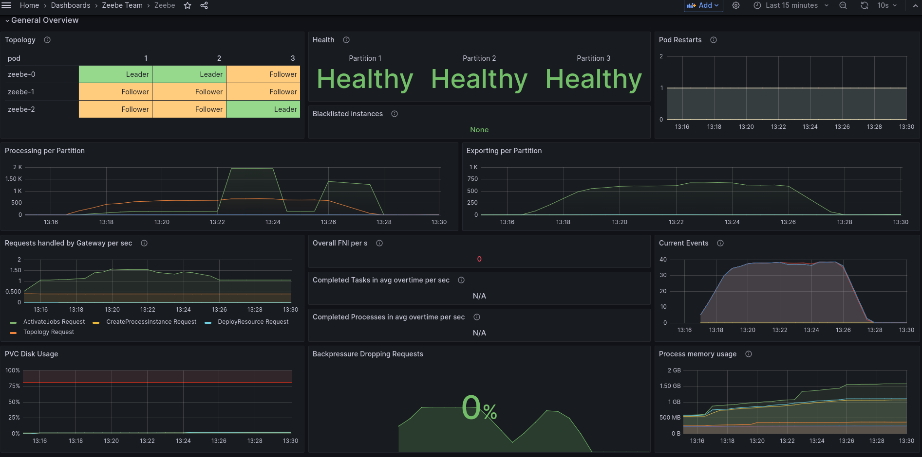Click the Zeebe dashboard breadcrumb
922x457 pixels.
click(165, 5)
